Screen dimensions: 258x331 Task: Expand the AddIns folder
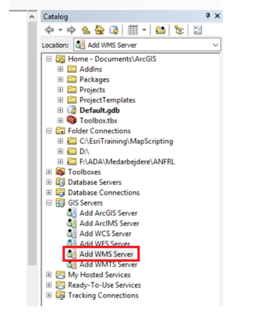[x=60, y=69]
